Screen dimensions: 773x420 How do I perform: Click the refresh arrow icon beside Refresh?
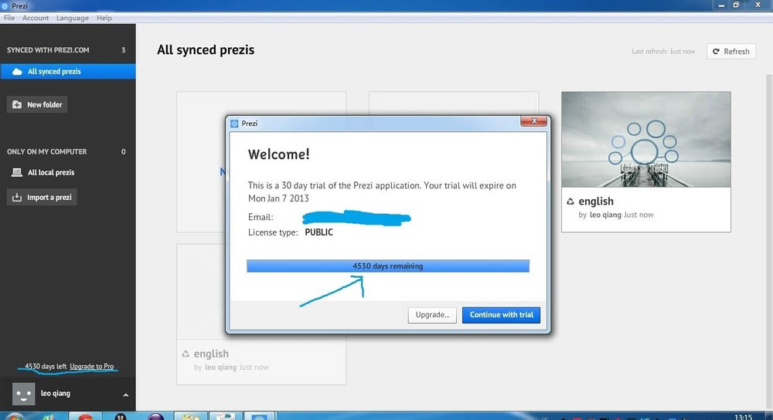716,51
